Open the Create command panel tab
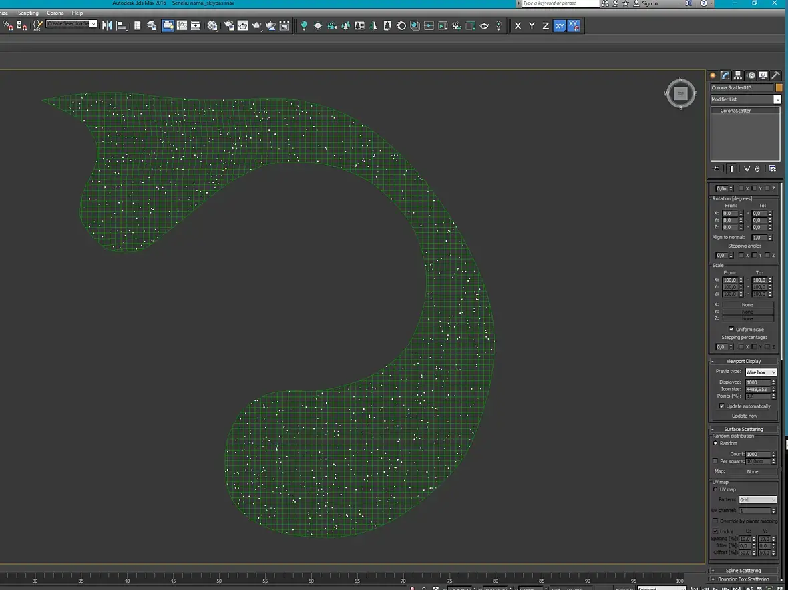 coord(713,75)
